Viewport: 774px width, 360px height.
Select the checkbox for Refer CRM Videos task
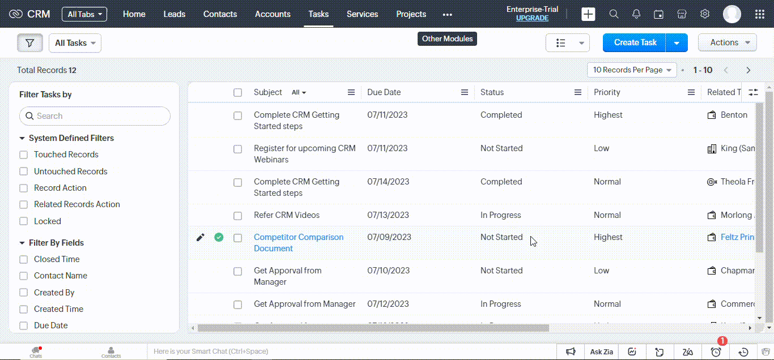(237, 216)
